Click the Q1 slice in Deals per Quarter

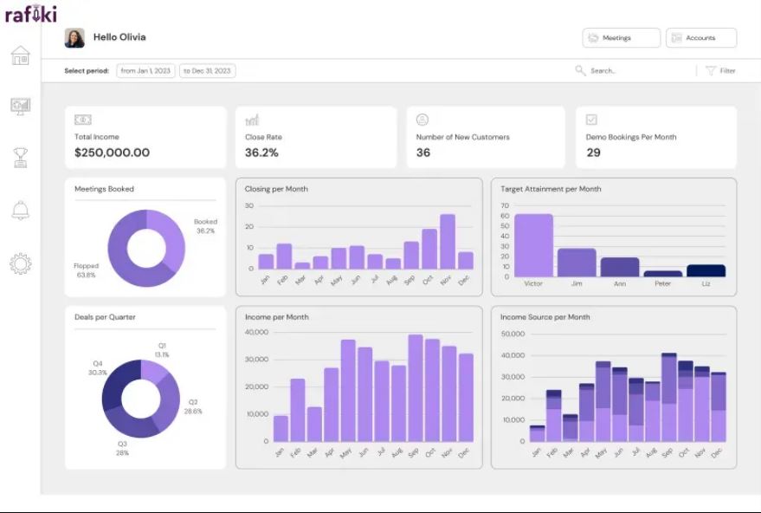click(152, 370)
